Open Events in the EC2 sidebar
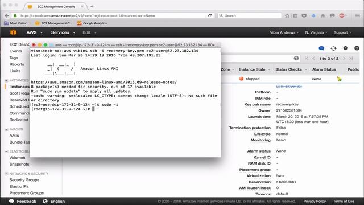 (x=15, y=51)
